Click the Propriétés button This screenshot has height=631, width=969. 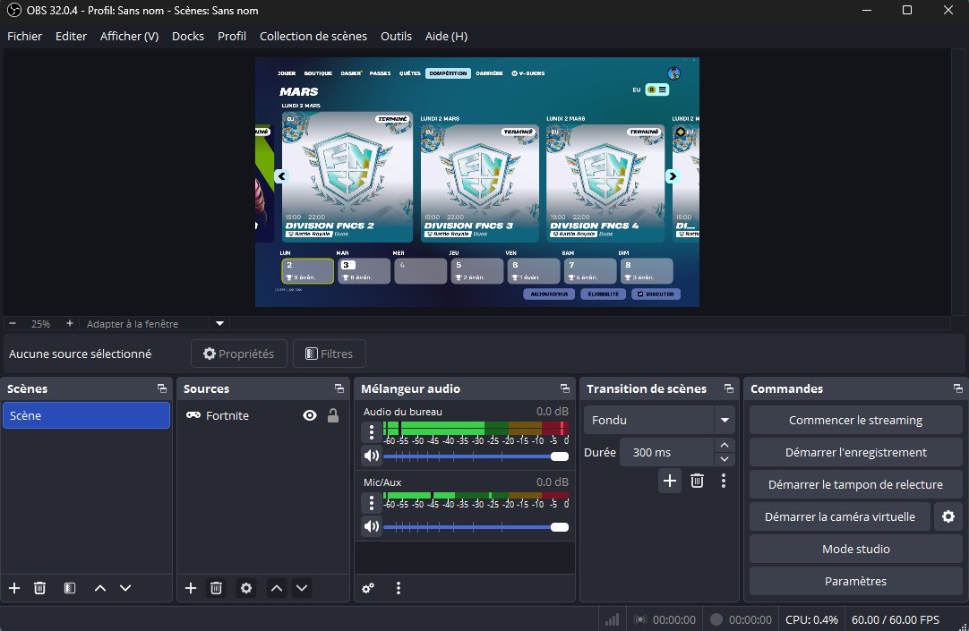tap(238, 354)
